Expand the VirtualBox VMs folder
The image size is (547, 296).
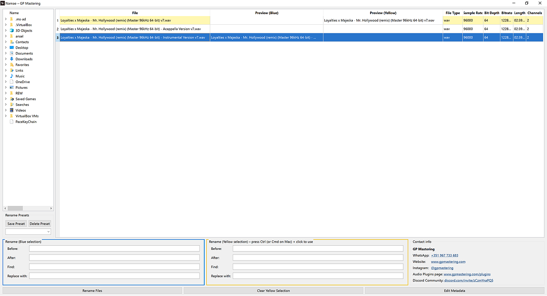click(x=5, y=116)
